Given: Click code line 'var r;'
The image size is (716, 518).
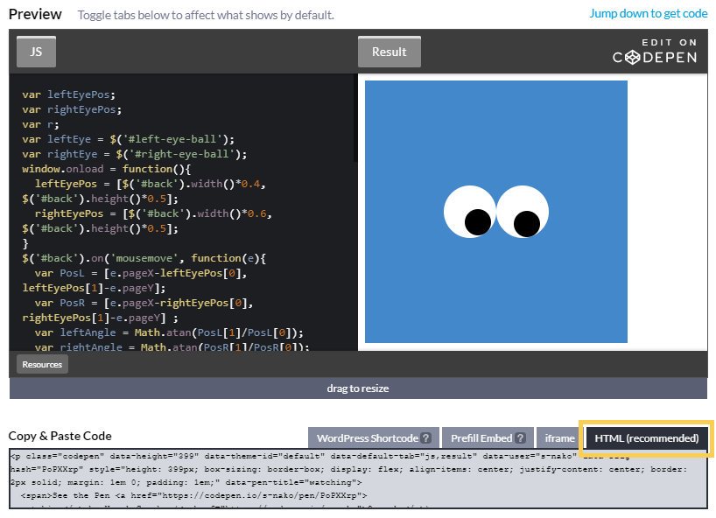Looking at the screenshot, I should pyautogui.click(x=40, y=124).
